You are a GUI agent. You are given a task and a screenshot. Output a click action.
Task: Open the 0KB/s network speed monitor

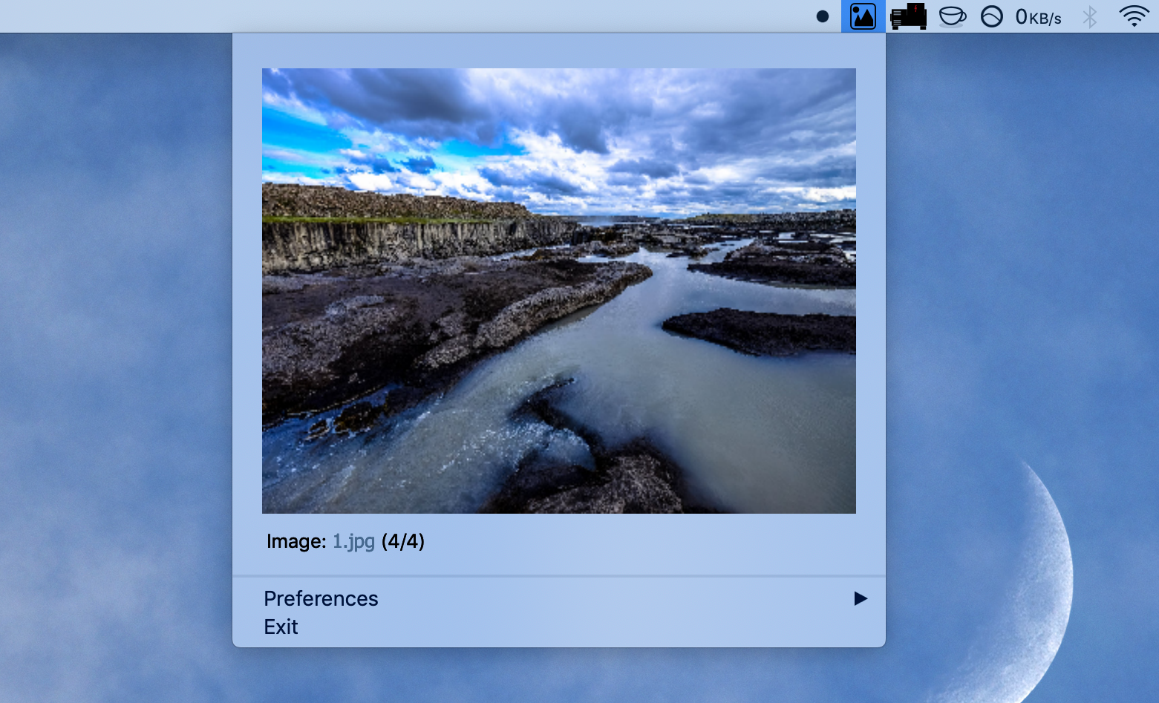[1038, 17]
